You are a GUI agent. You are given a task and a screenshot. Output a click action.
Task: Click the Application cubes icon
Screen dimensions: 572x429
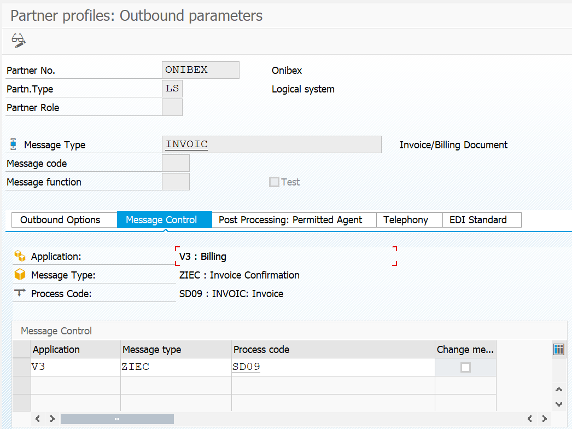coord(20,256)
